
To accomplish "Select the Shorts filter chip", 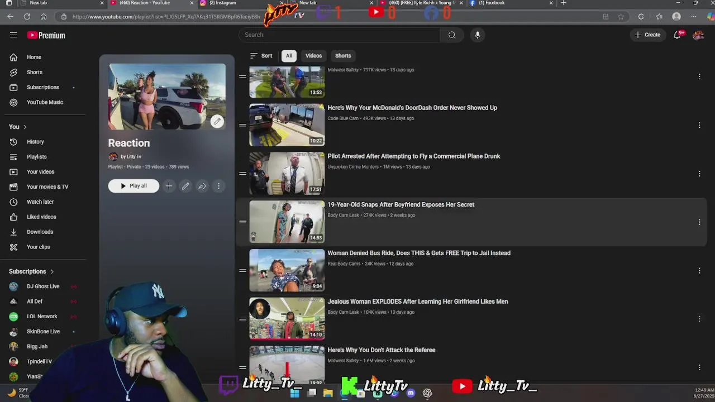I will 343,56.
